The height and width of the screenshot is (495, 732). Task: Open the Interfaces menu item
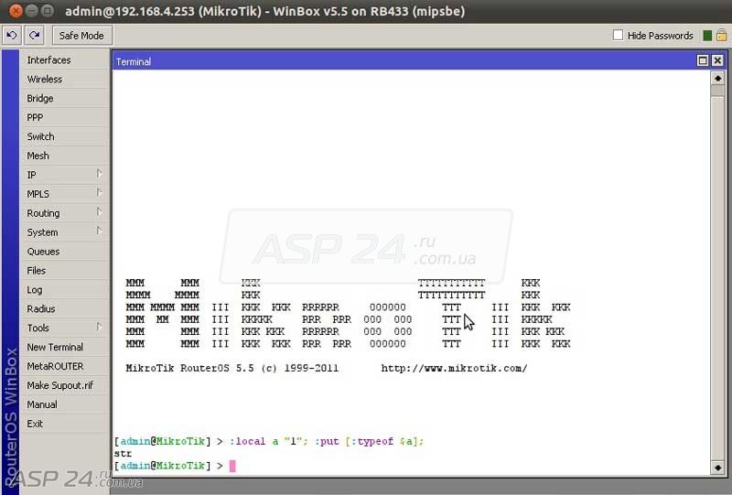[64, 60]
